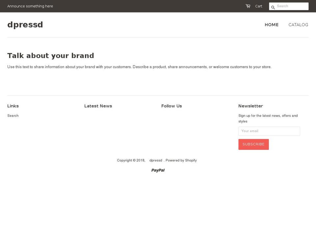Click the Sign up for the latest news text

(x=268, y=118)
